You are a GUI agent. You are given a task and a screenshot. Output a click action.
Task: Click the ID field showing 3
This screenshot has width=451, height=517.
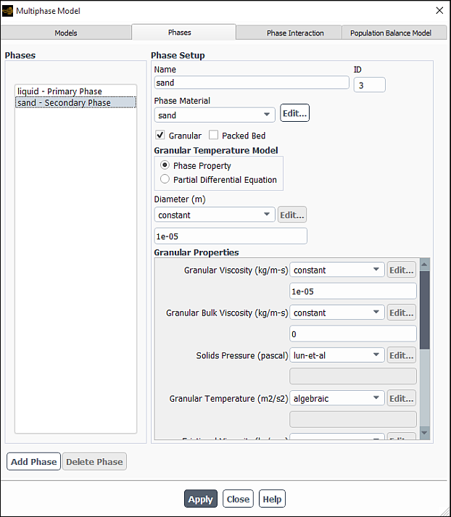(369, 85)
